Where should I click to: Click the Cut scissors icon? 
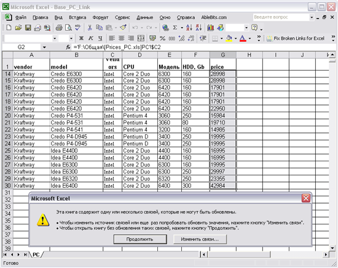[90, 28]
